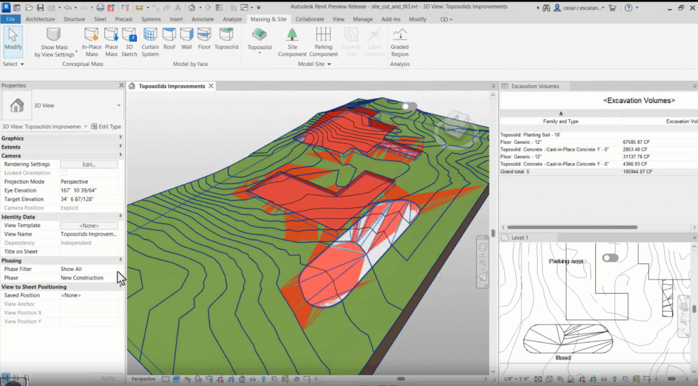Switch to the Architecture ribbon tab
This screenshot has width=698, height=386.
coord(40,19)
